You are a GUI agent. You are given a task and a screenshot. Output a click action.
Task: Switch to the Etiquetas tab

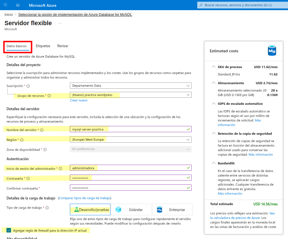point(43,46)
